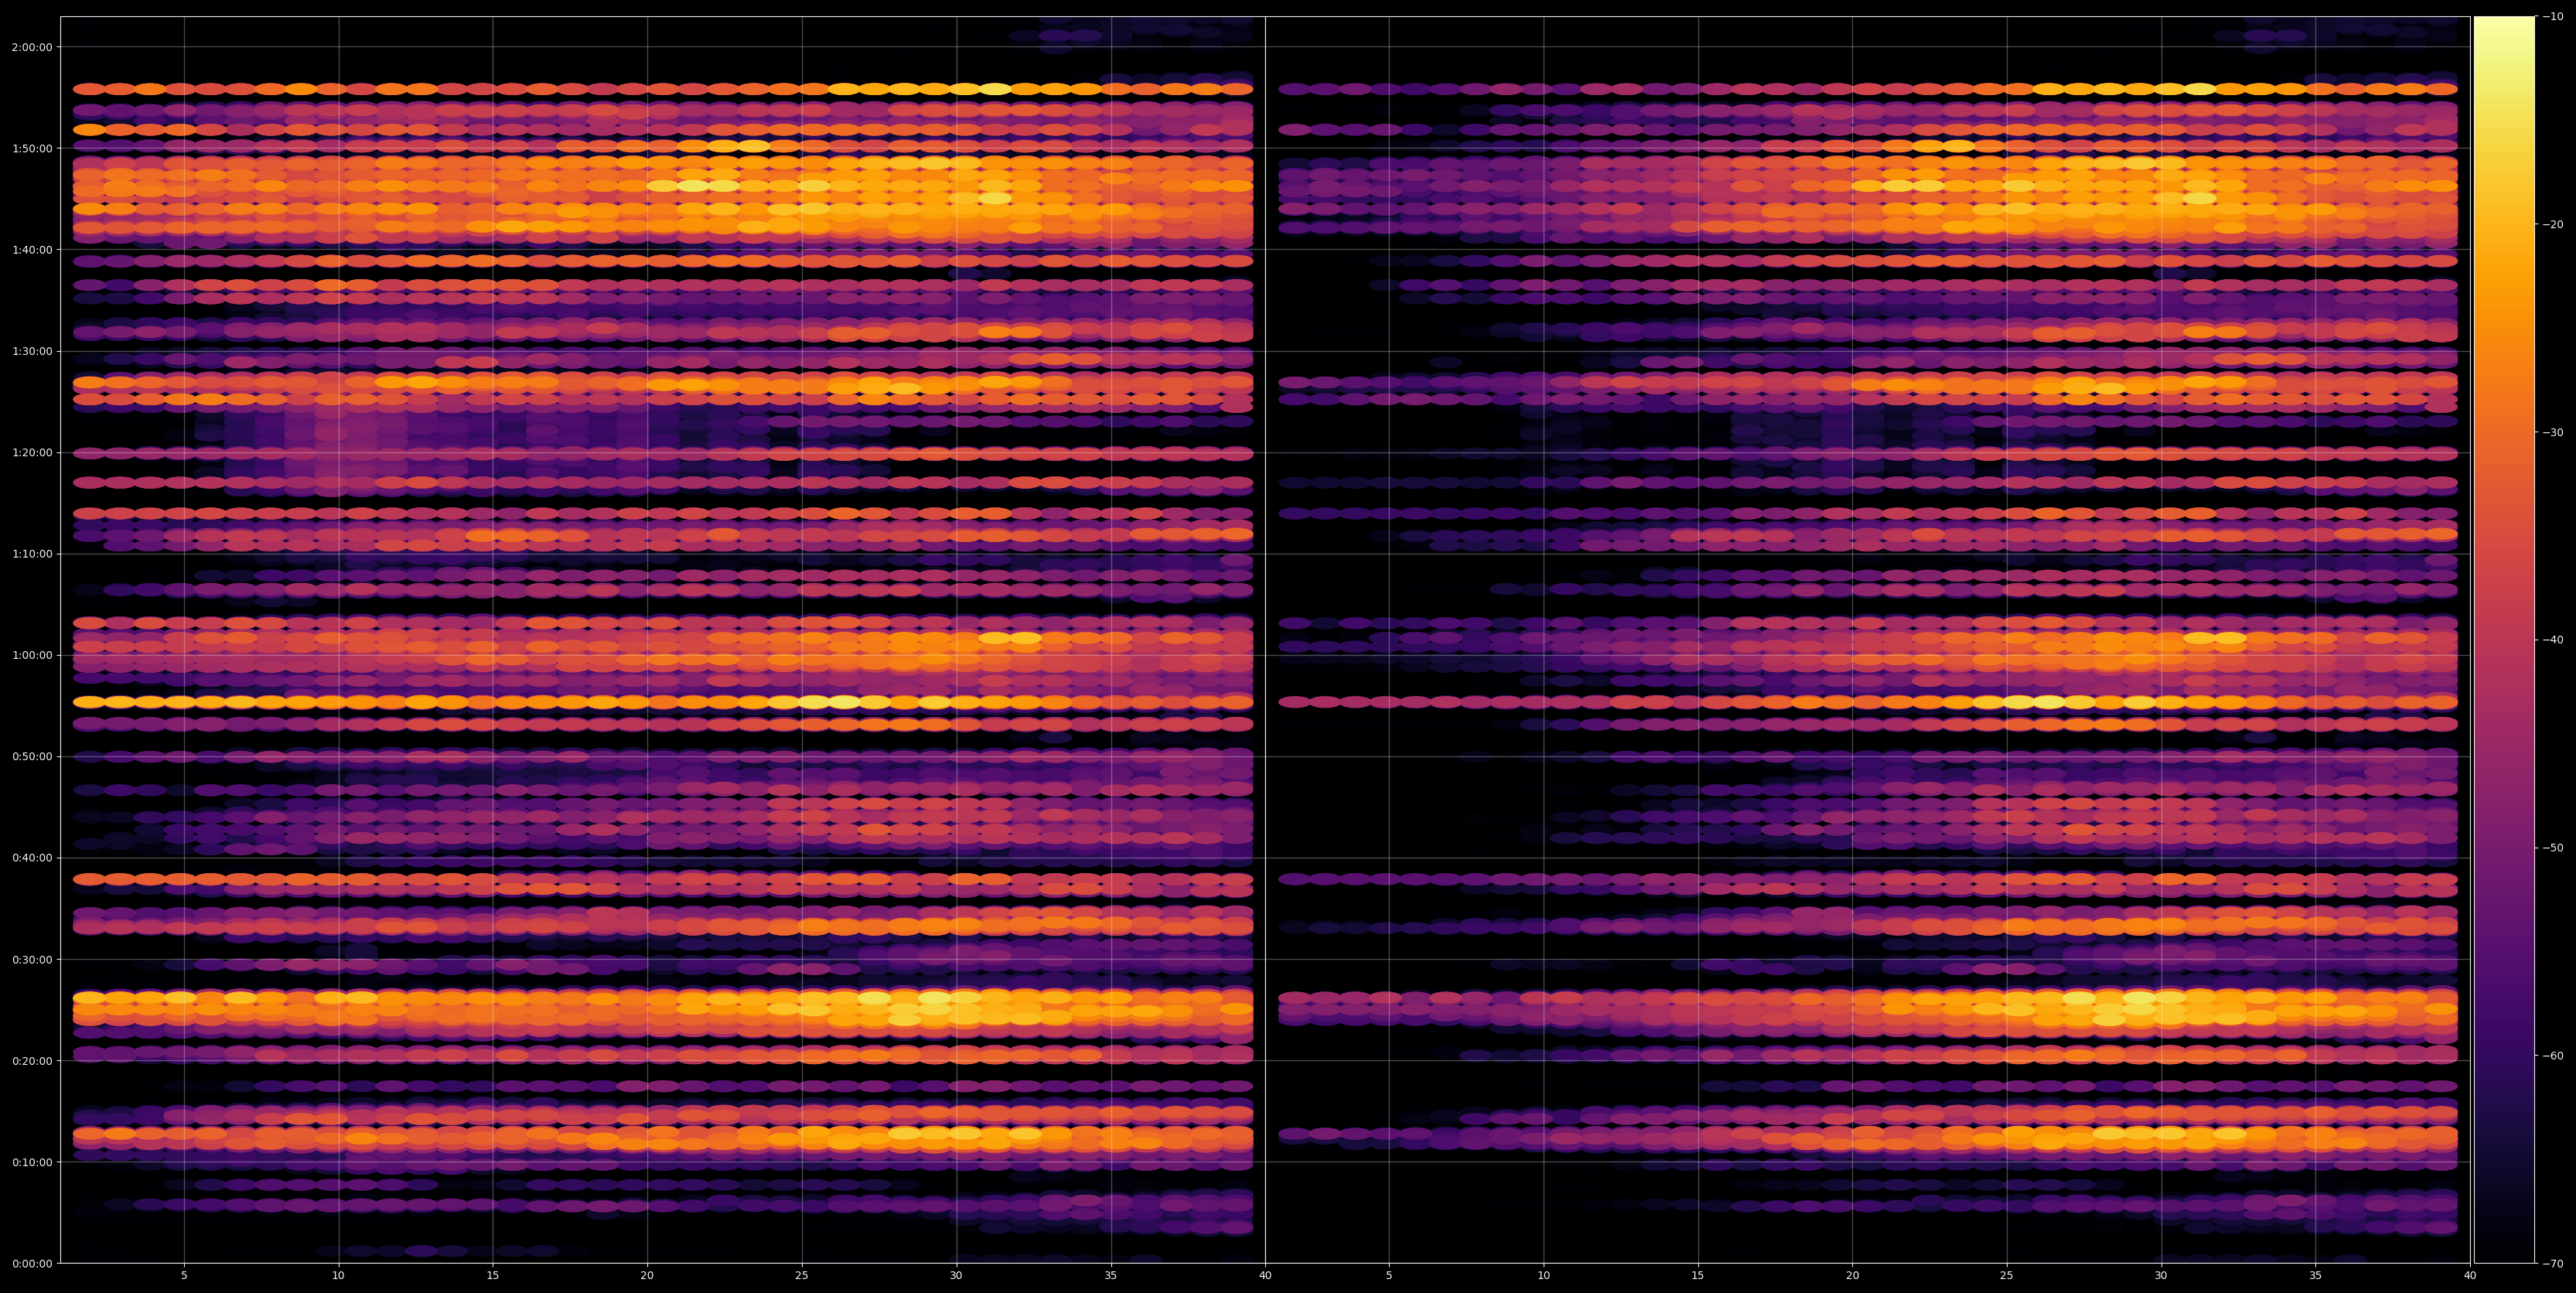Click the 1:00:00 y-axis tick label

[33, 655]
